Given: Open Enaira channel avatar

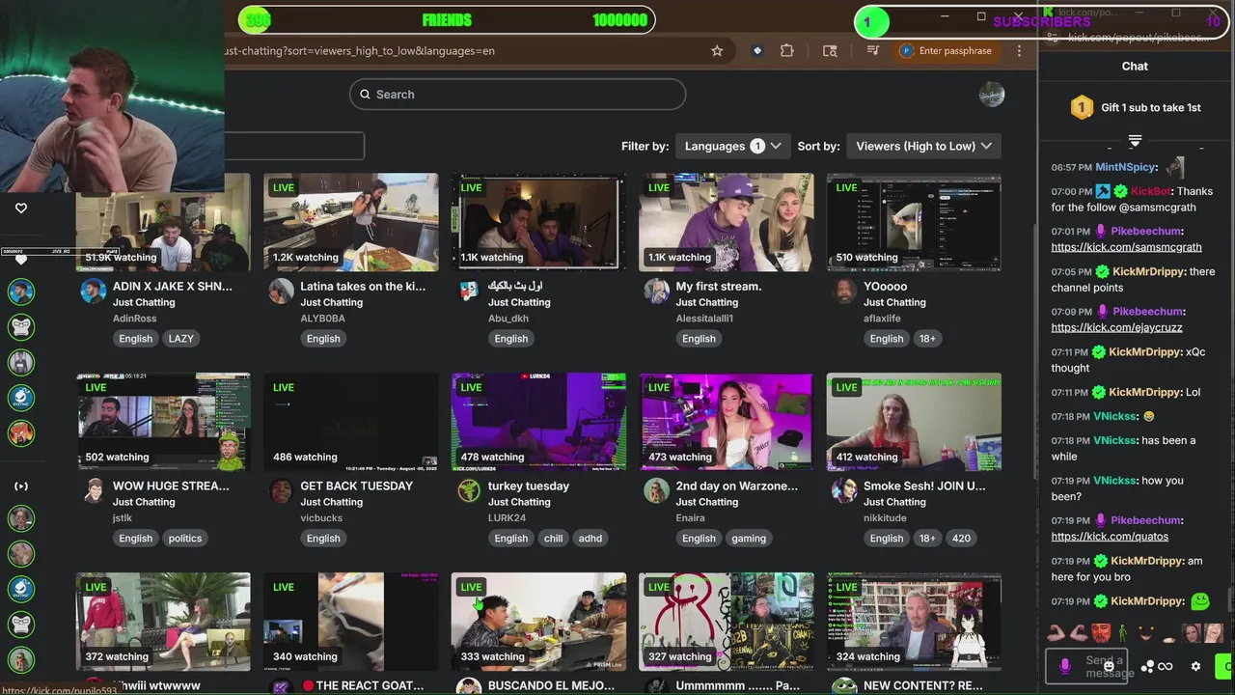Looking at the screenshot, I should (x=656, y=490).
